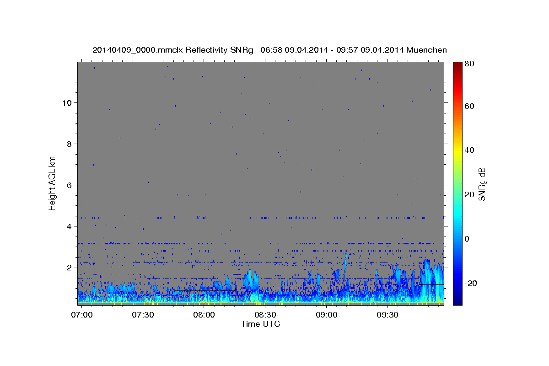The height and width of the screenshot is (366, 549).
Task: Click the yellow band of the colorbar
Action: click(457, 151)
